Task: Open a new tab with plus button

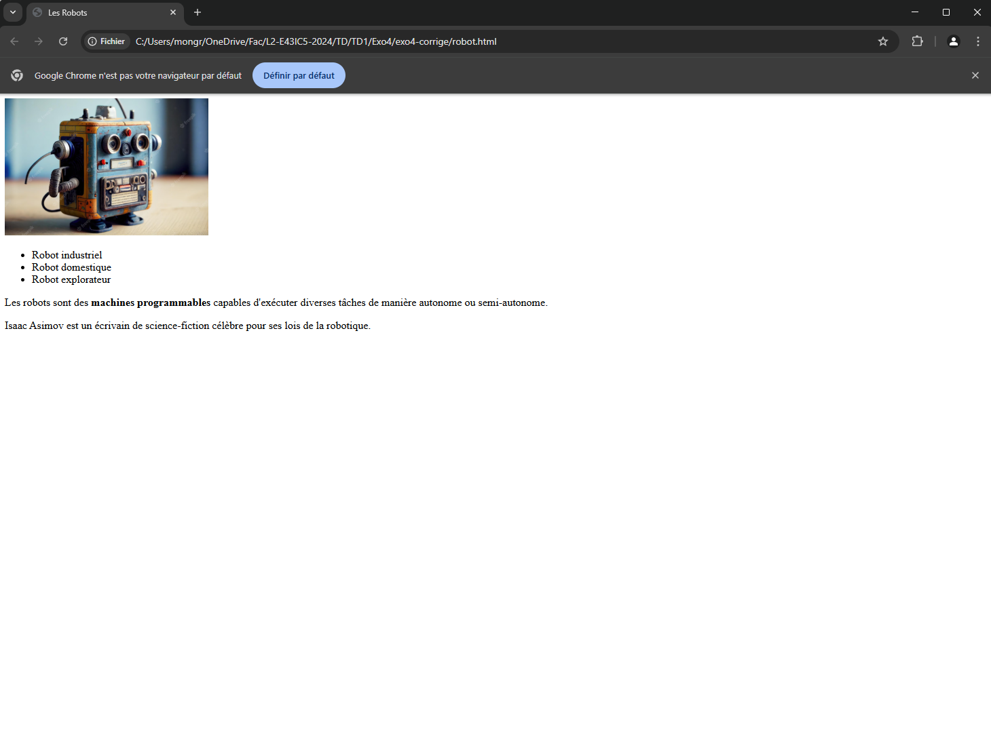Action: point(198,12)
